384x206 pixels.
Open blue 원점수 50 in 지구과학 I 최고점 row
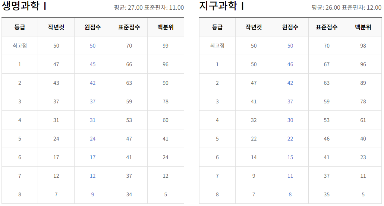[x=290, y=46]
